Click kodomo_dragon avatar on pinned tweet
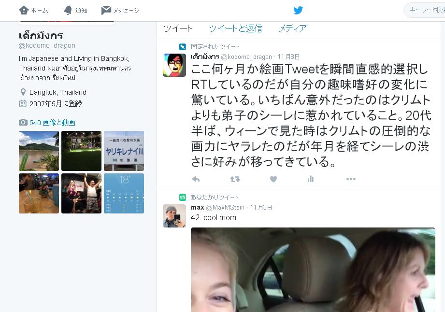445x312 pixels. 174,65
